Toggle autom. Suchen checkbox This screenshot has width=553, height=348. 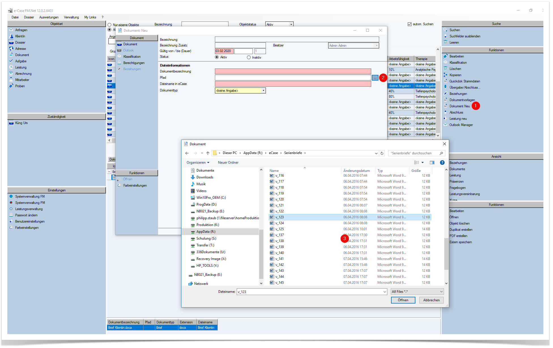(x=409, y=24)
